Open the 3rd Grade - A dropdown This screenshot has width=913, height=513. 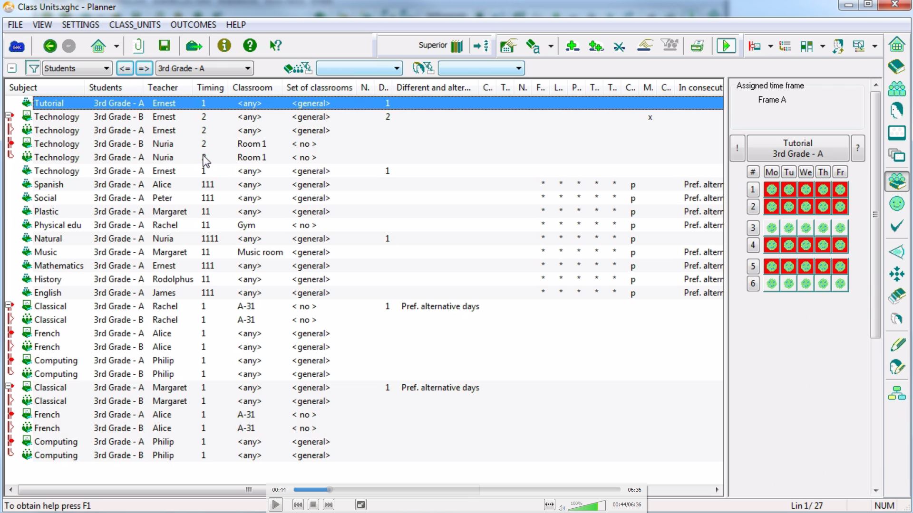point(204,68)
